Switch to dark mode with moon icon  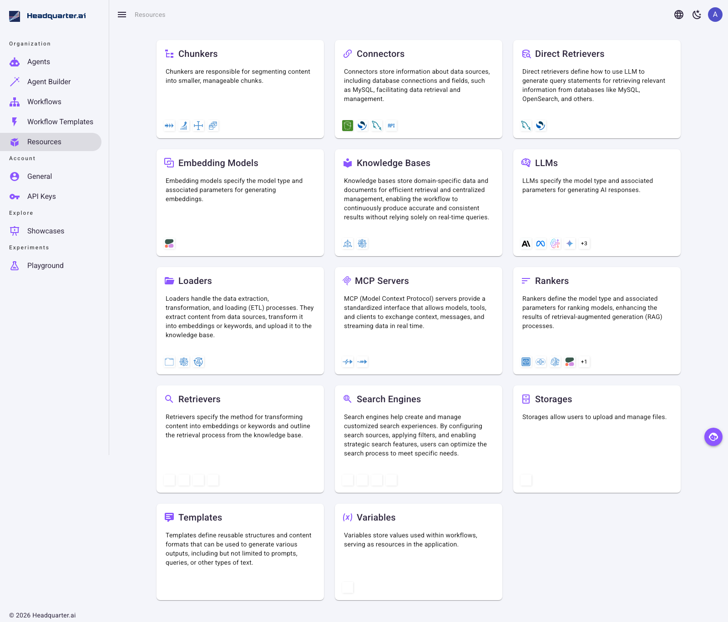tap(697, 15)
